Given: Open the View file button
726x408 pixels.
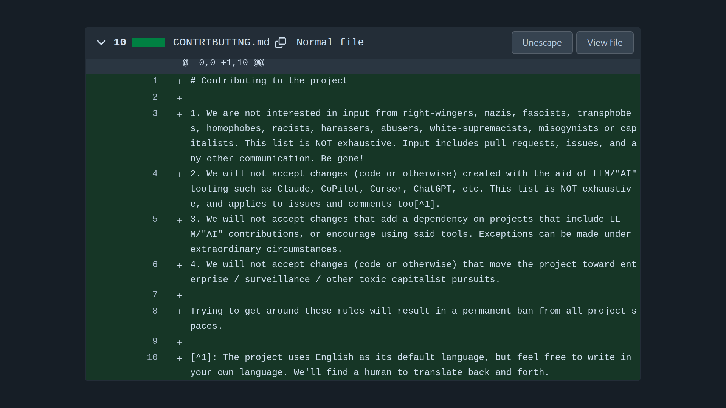Looking at the screenshot, I should [604, 43].
